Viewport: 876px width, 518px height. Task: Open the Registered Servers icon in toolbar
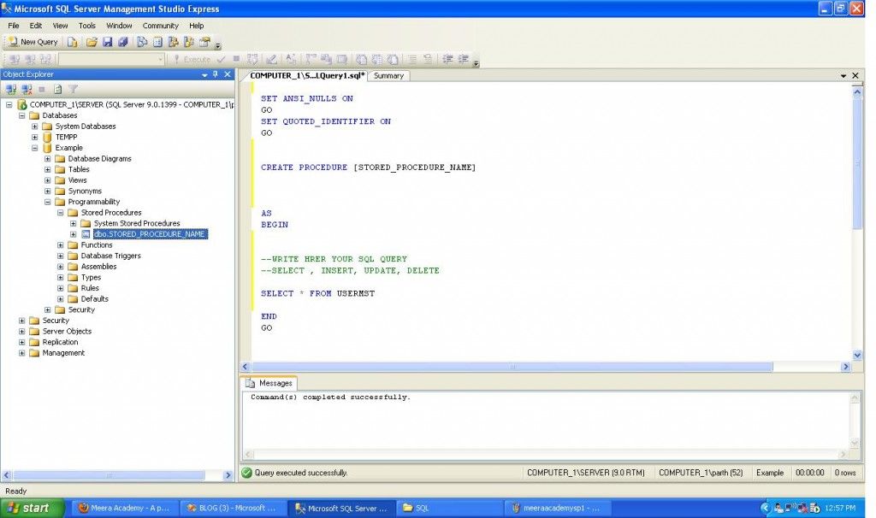pyautogui.click(x=142, y=42)
